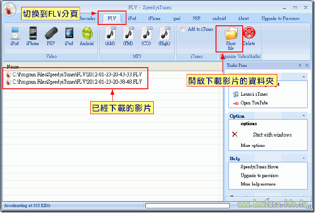This screenshot has height=213, width=315.
Task: Convert to MP3 at CD quality
Action: pyautogui.click(x=146, y=35)
